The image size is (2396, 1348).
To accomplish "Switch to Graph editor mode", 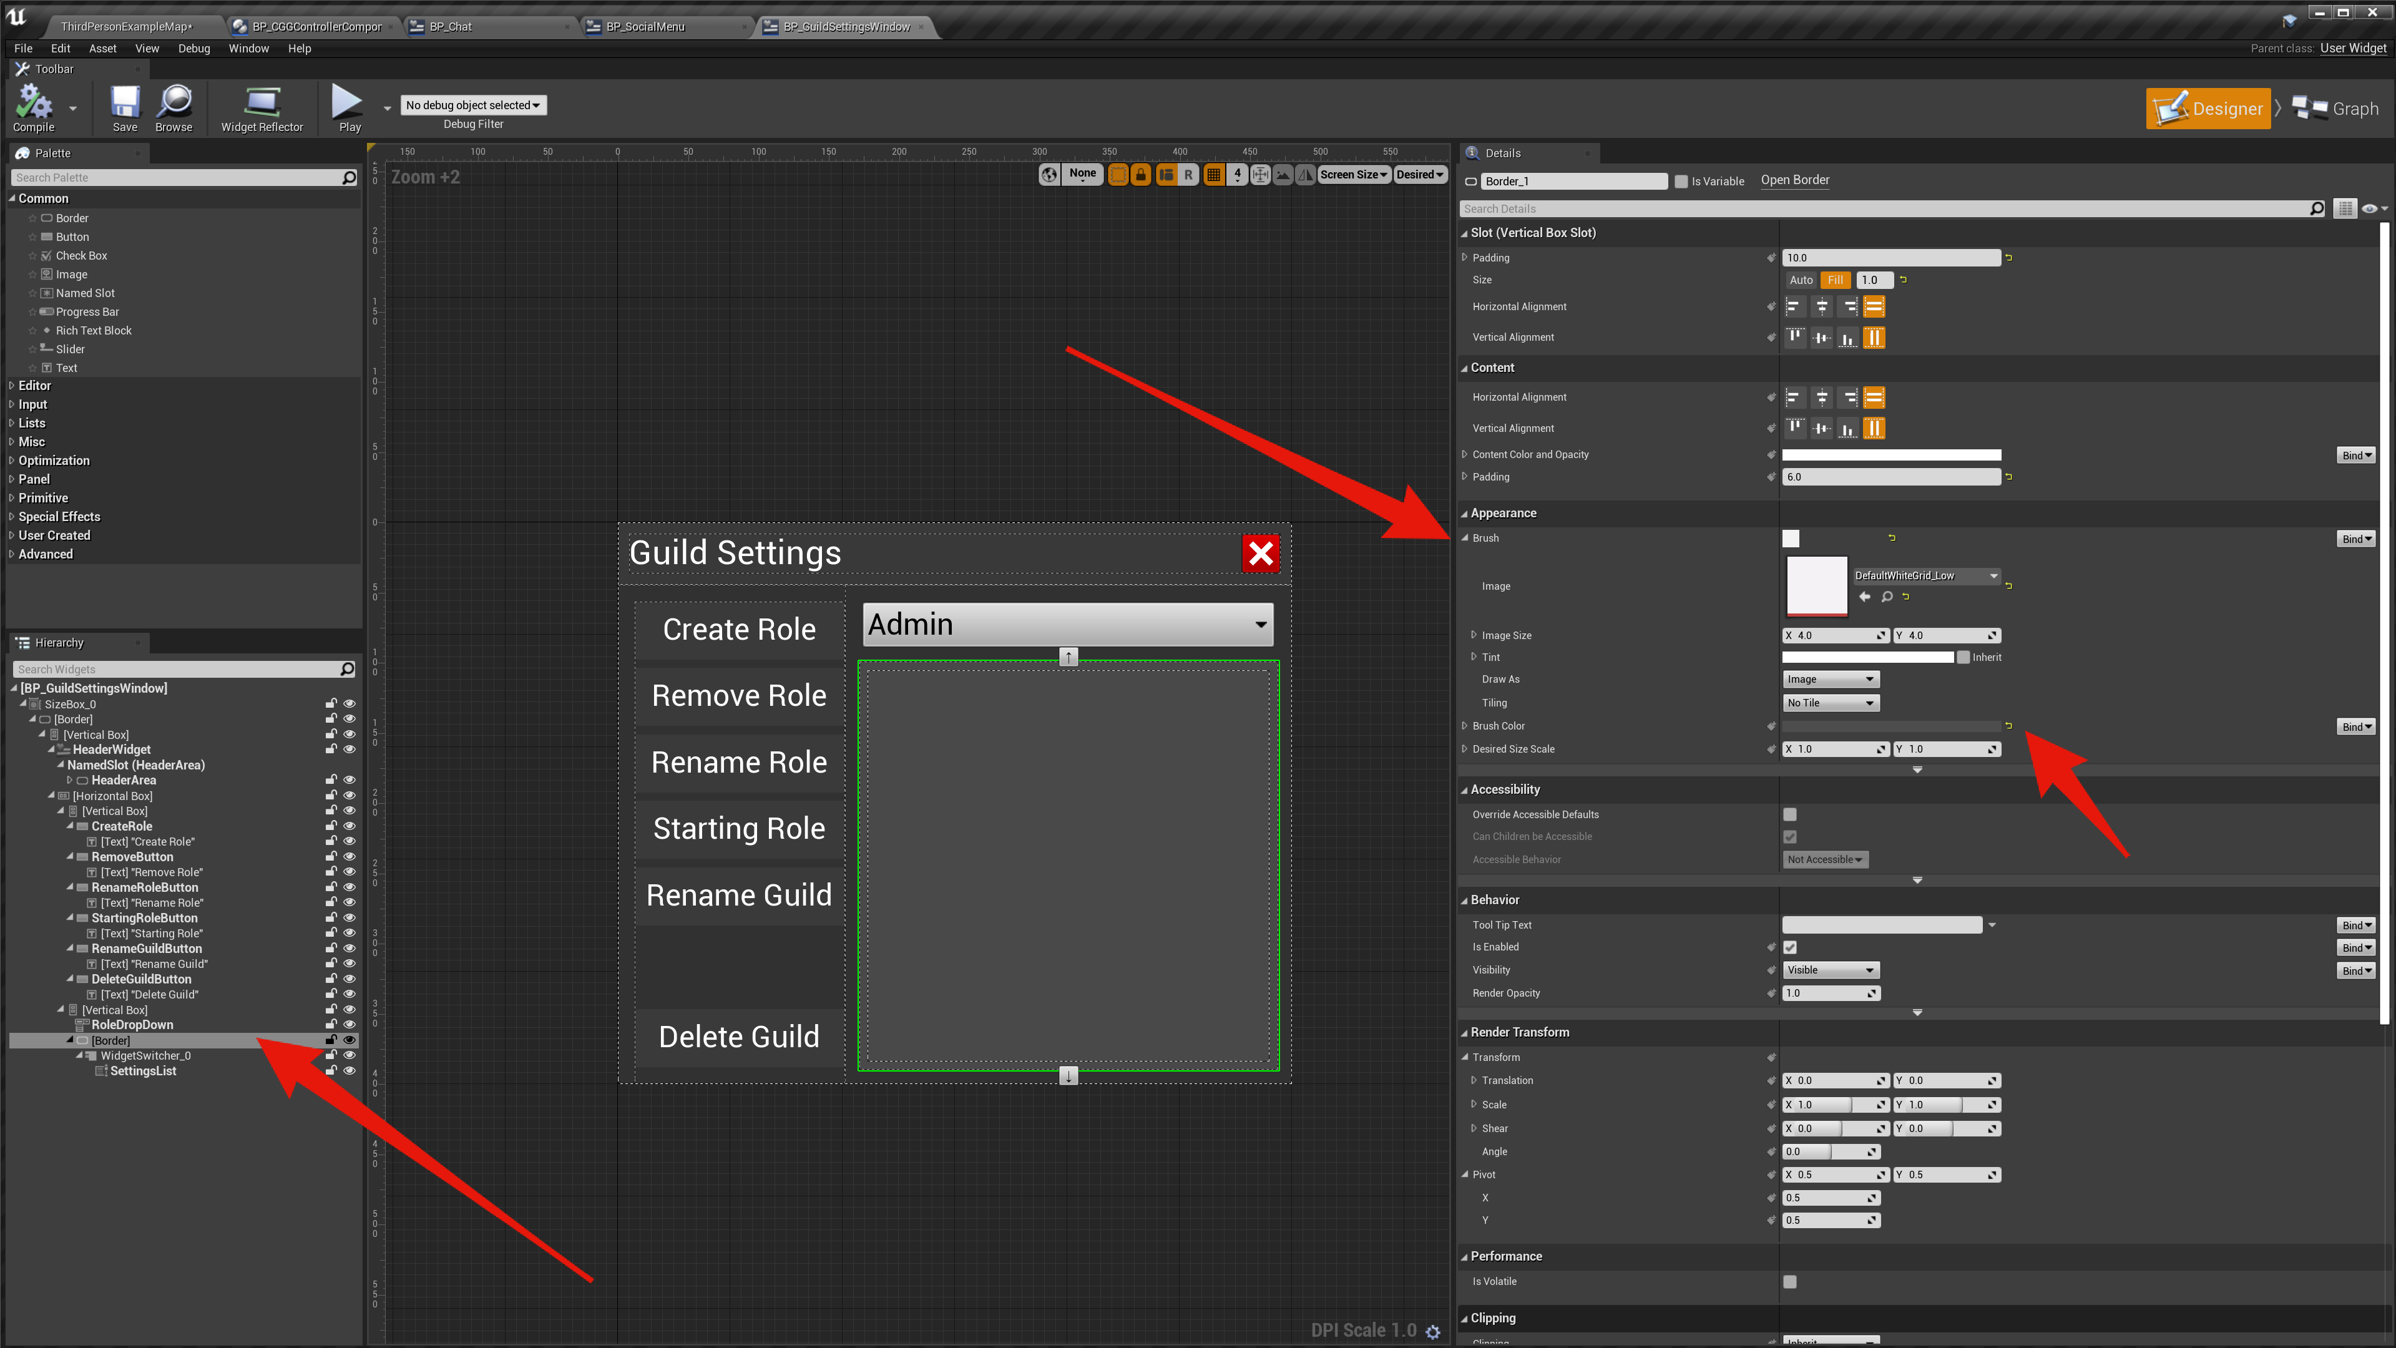I will pos(2337,109).
